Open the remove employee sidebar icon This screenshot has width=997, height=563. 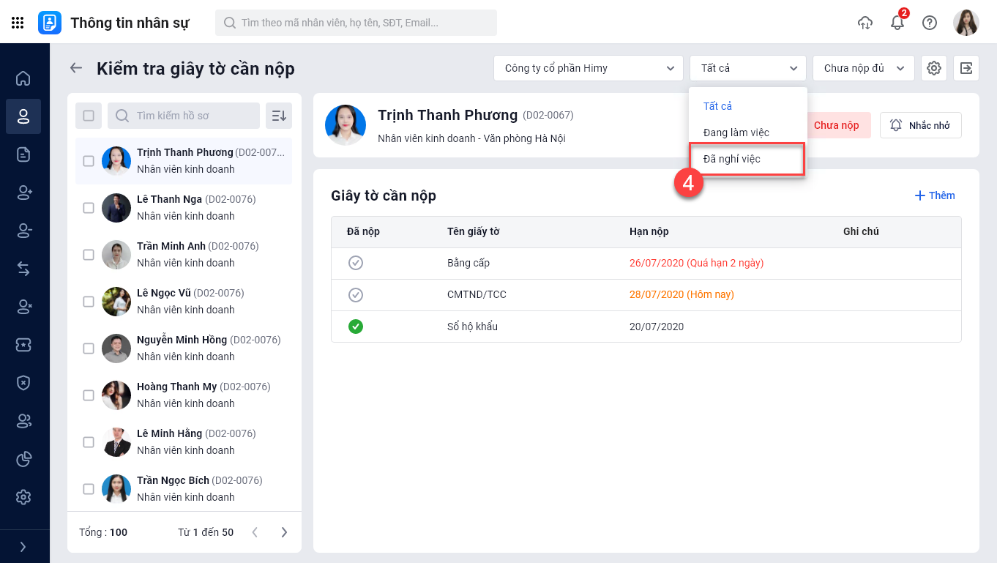pyautogui.click(x=23, y=231)
